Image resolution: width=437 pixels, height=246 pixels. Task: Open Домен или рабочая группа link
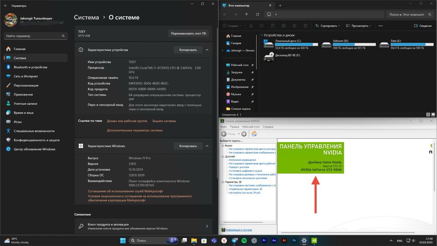coord(127,121)
